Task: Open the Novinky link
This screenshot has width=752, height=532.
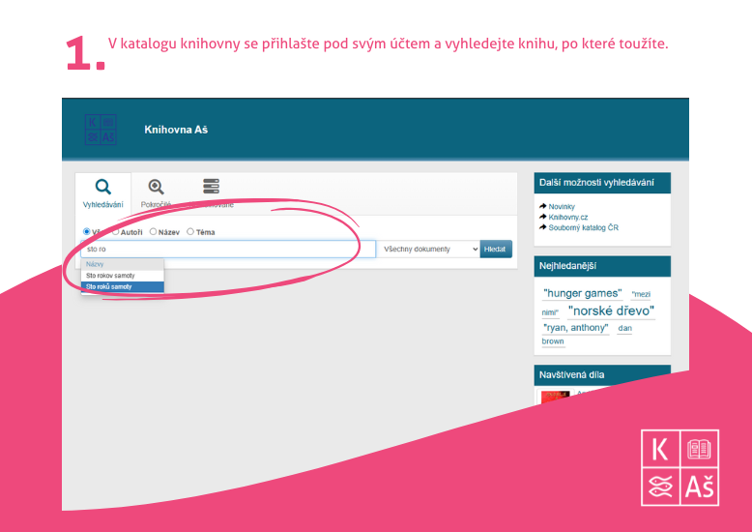Action: (x=562, y=207)
